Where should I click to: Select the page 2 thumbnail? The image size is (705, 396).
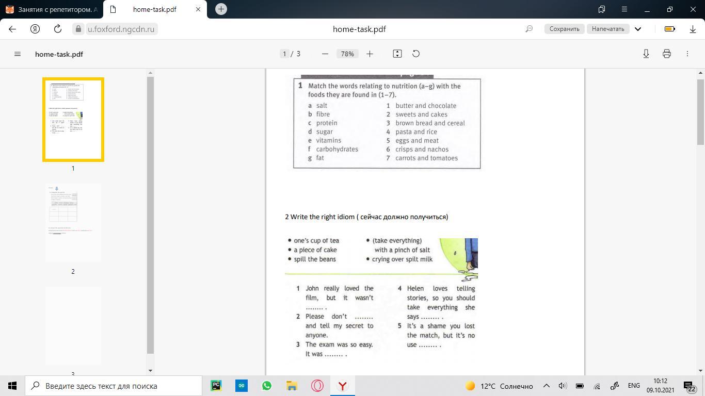tap(73, 223)
